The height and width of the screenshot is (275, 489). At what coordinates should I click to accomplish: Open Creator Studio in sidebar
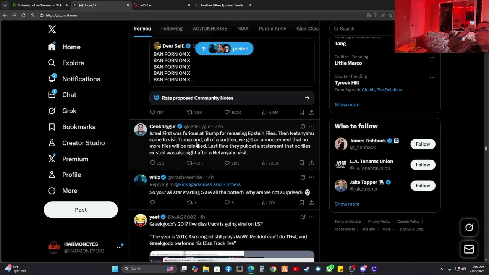click(76, 143)
